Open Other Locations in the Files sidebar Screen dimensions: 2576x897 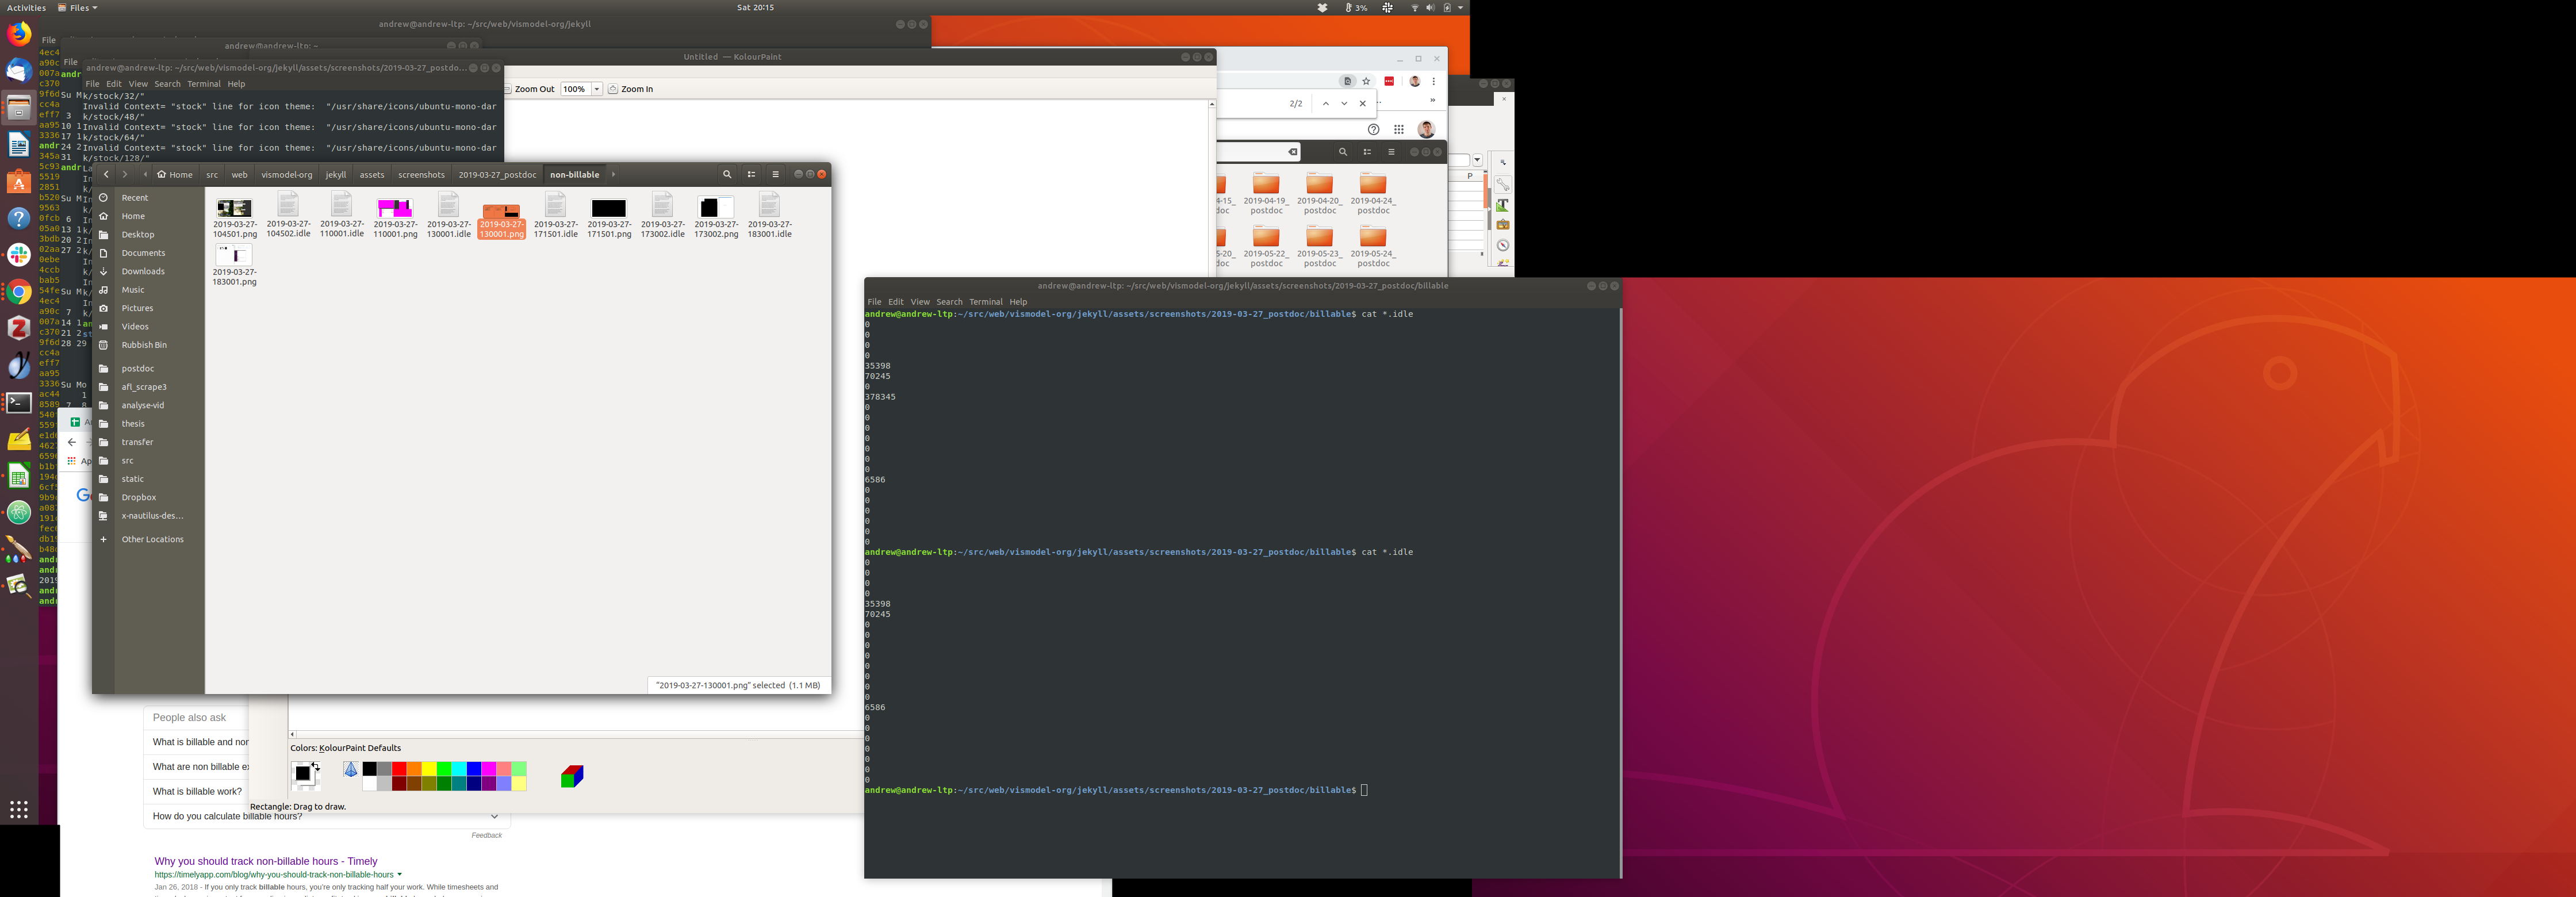coord(152,539)
